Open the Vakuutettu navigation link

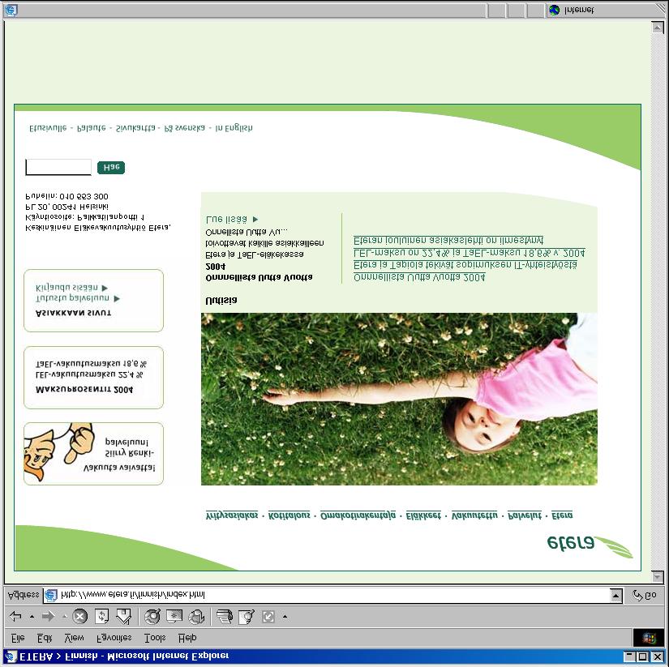474,515
